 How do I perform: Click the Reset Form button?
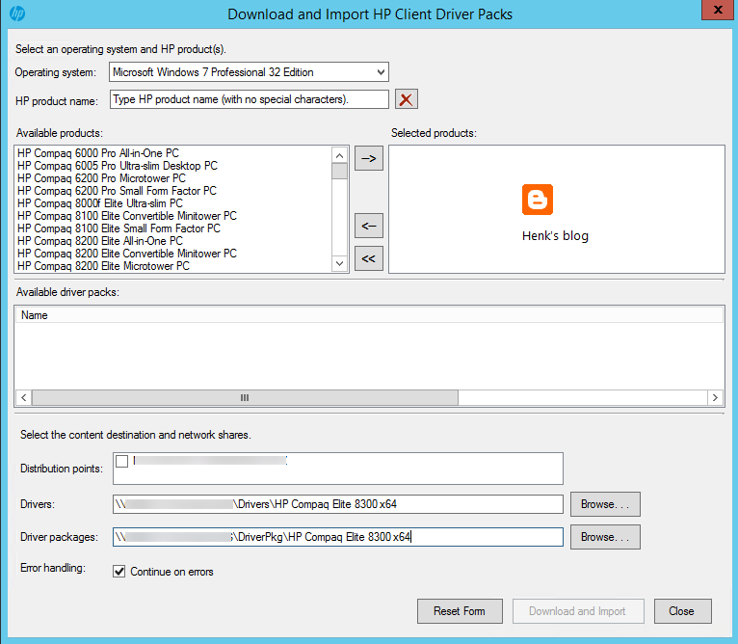click(x=460, y=611)
